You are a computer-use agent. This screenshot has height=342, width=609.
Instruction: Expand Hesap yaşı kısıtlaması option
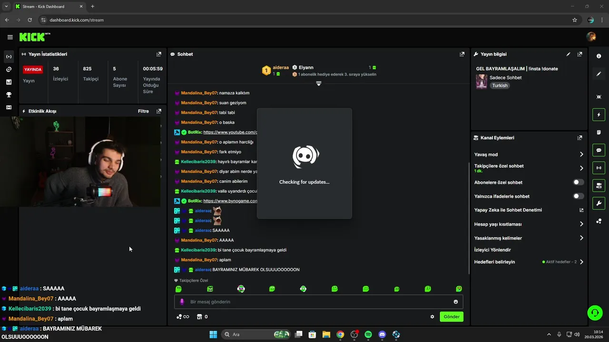tap(581, 224)
